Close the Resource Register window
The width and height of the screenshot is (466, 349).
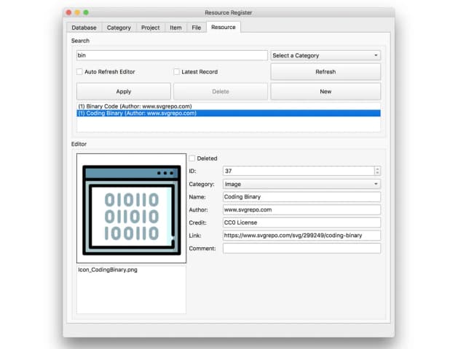pos(69,12)
